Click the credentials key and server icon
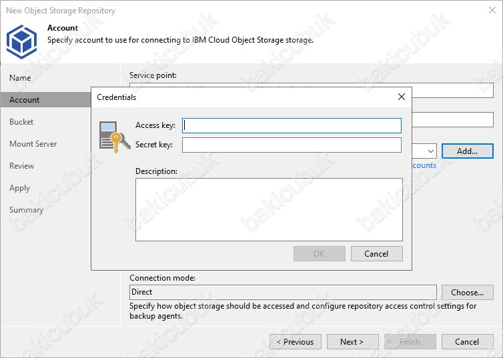 tap(115, 137)
